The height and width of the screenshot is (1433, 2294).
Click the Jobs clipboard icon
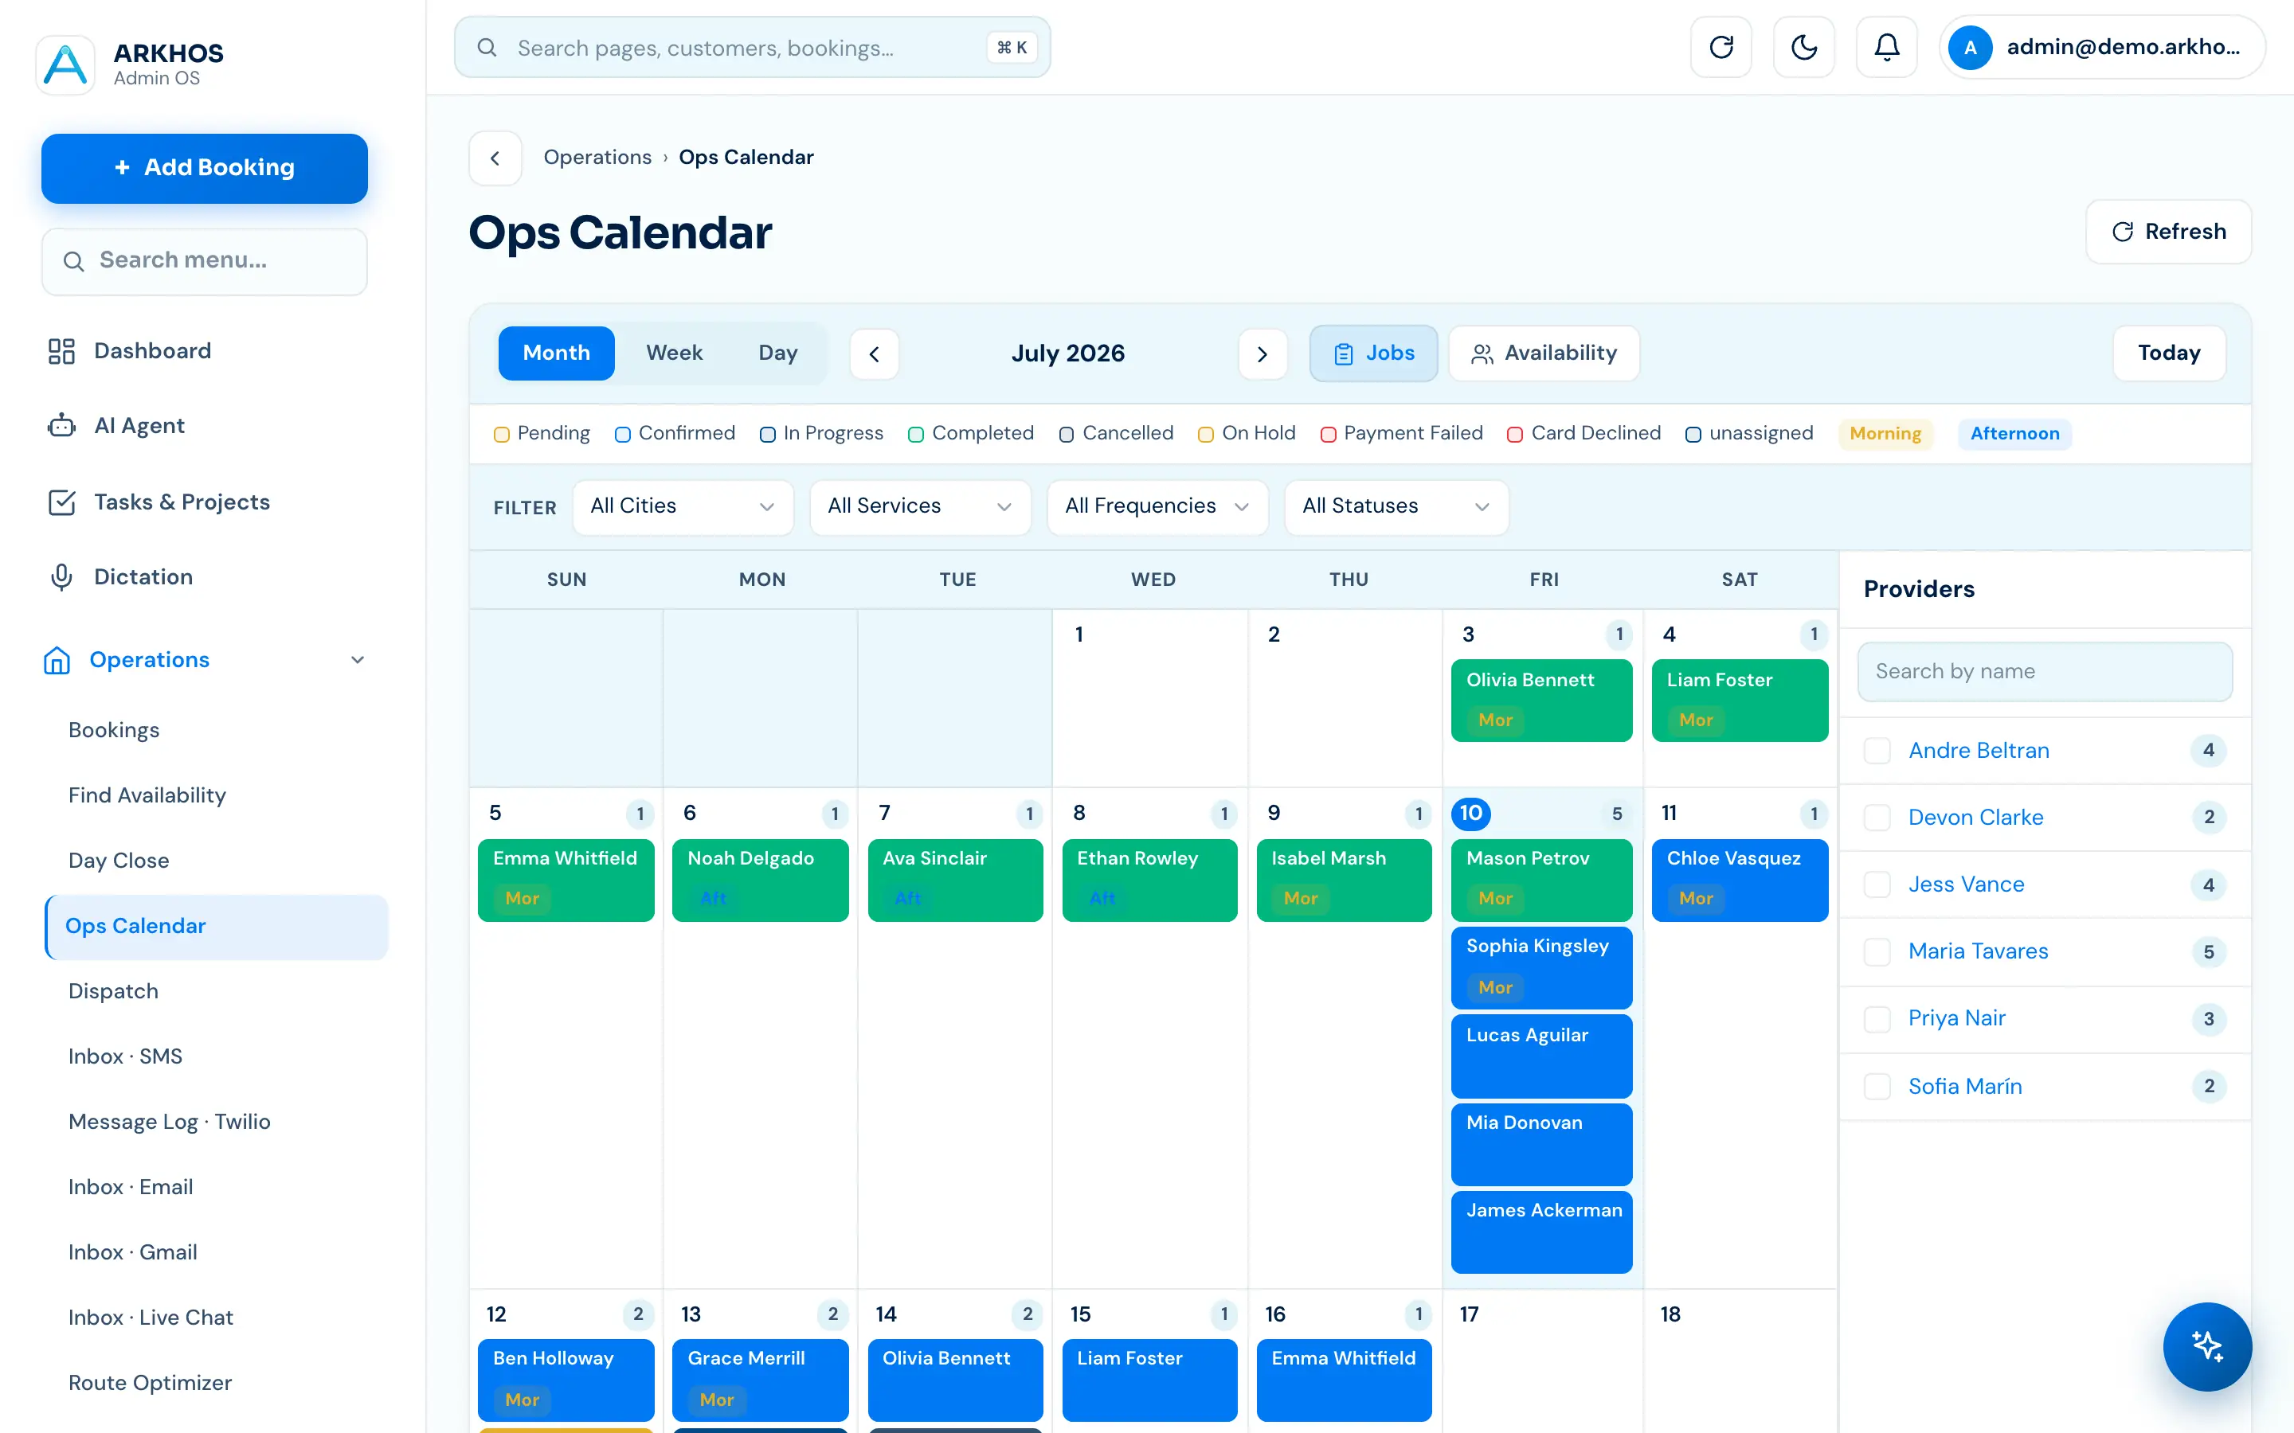(1343, 354)
